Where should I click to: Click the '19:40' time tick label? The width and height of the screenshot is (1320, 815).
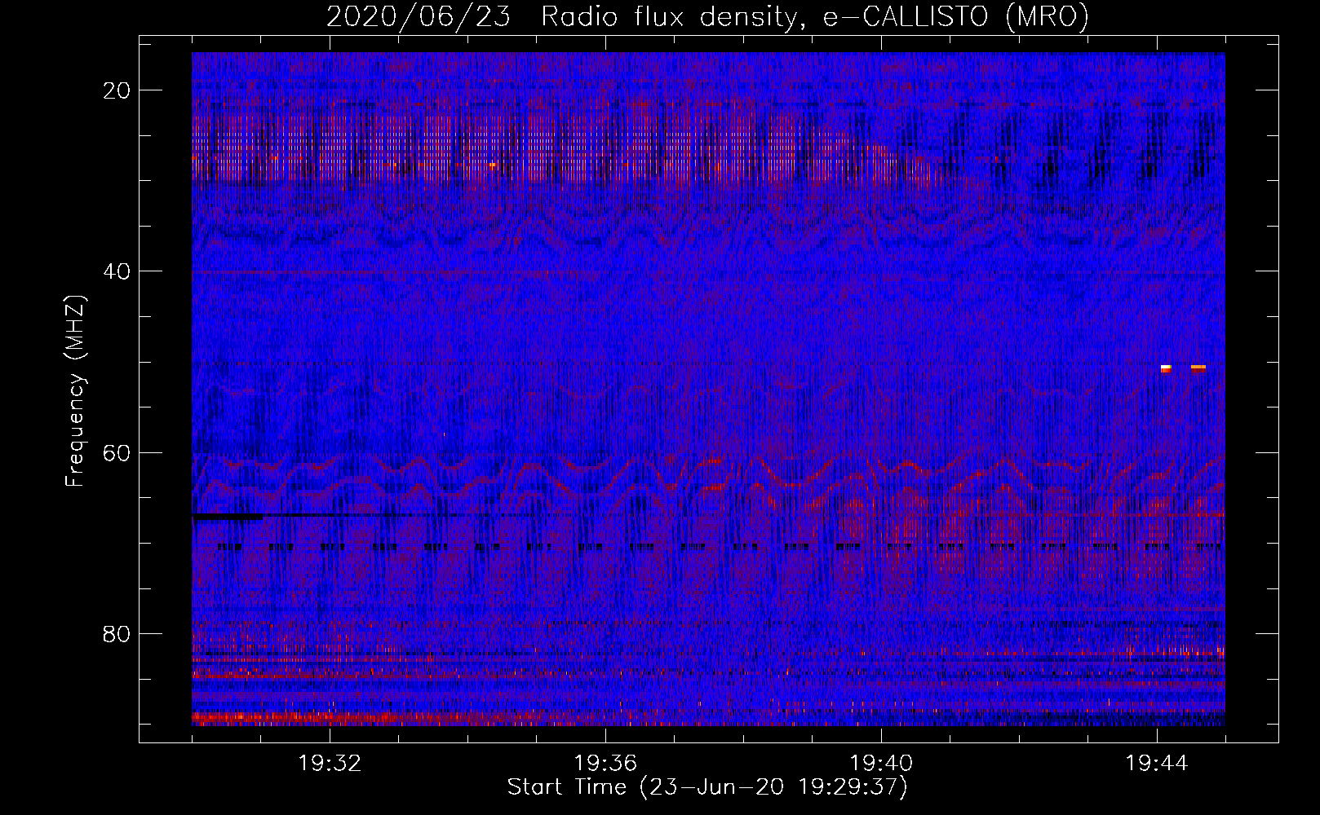coord(881,764)
